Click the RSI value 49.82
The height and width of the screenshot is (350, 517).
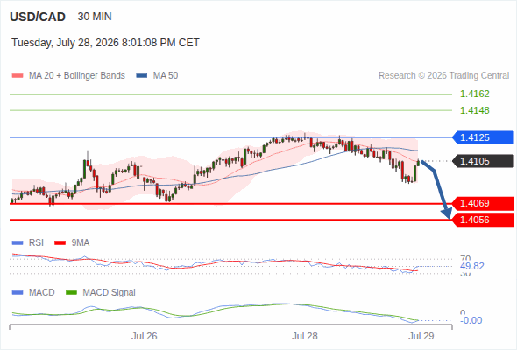(x=472, y=266)
